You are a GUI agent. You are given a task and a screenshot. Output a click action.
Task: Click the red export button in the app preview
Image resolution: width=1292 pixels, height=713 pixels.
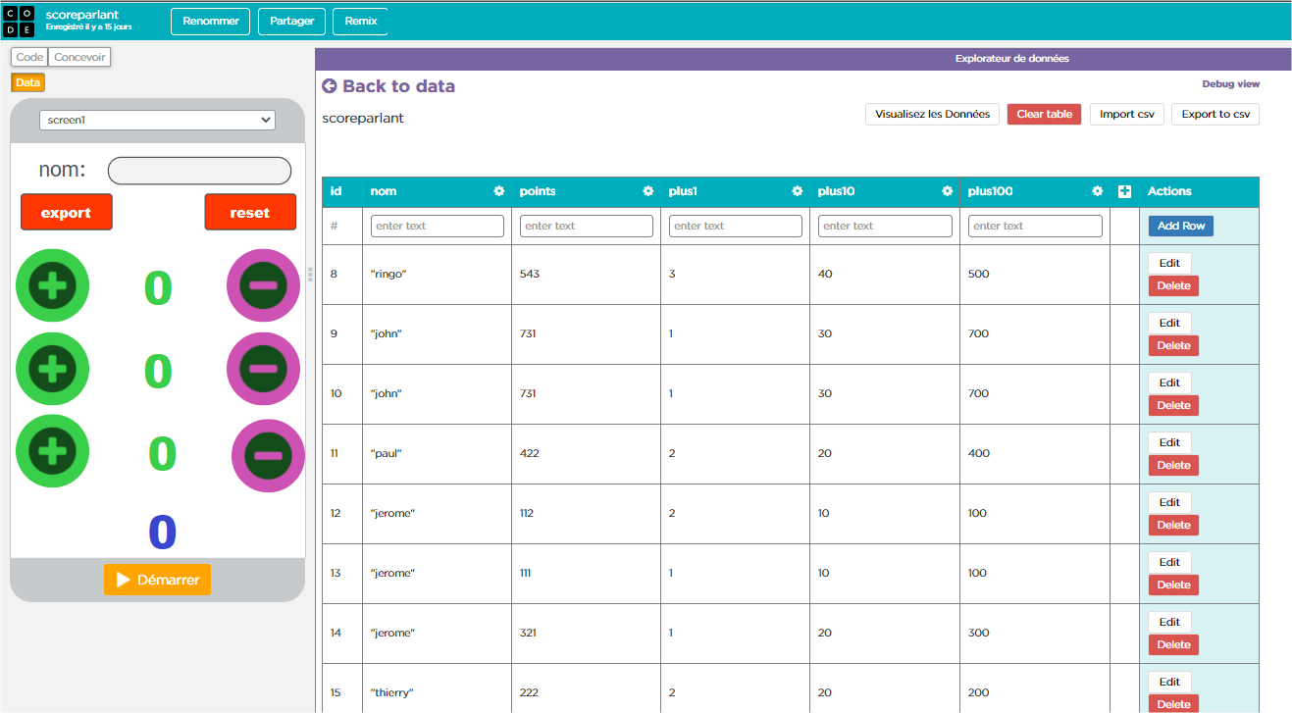click(67, 212)
